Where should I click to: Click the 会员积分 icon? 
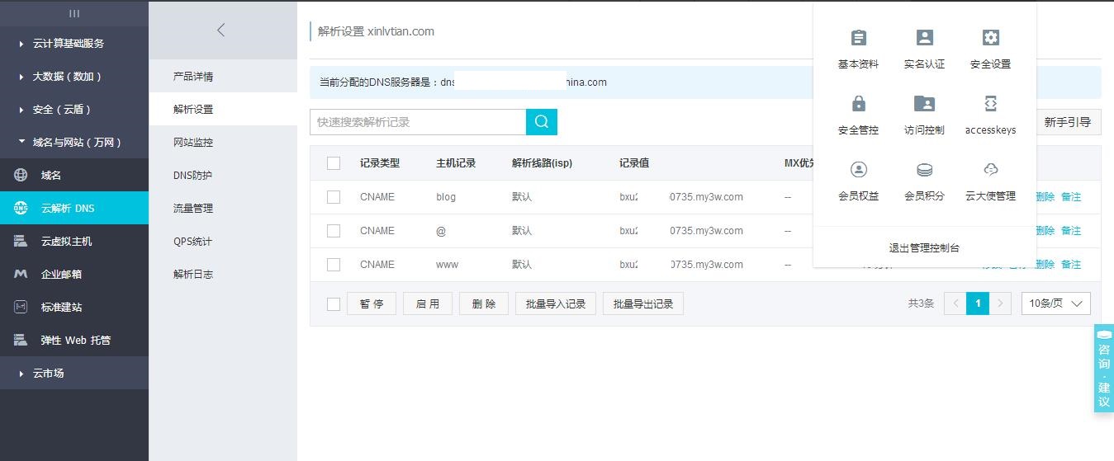point(924,170)
